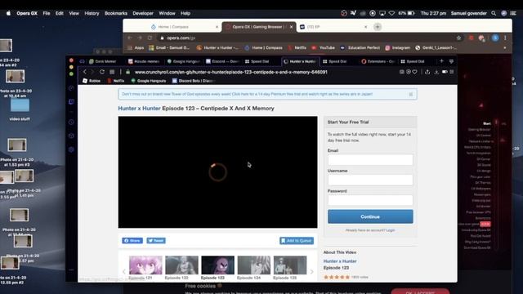Open Spotlight search in the macOS menu bar

[494, 13]
